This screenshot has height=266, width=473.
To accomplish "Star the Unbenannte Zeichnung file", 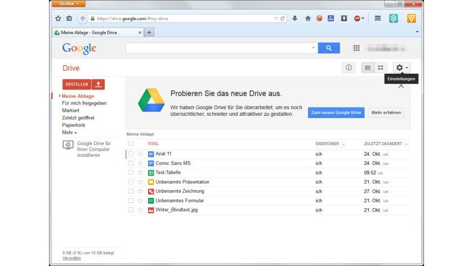I will [140, 191].
